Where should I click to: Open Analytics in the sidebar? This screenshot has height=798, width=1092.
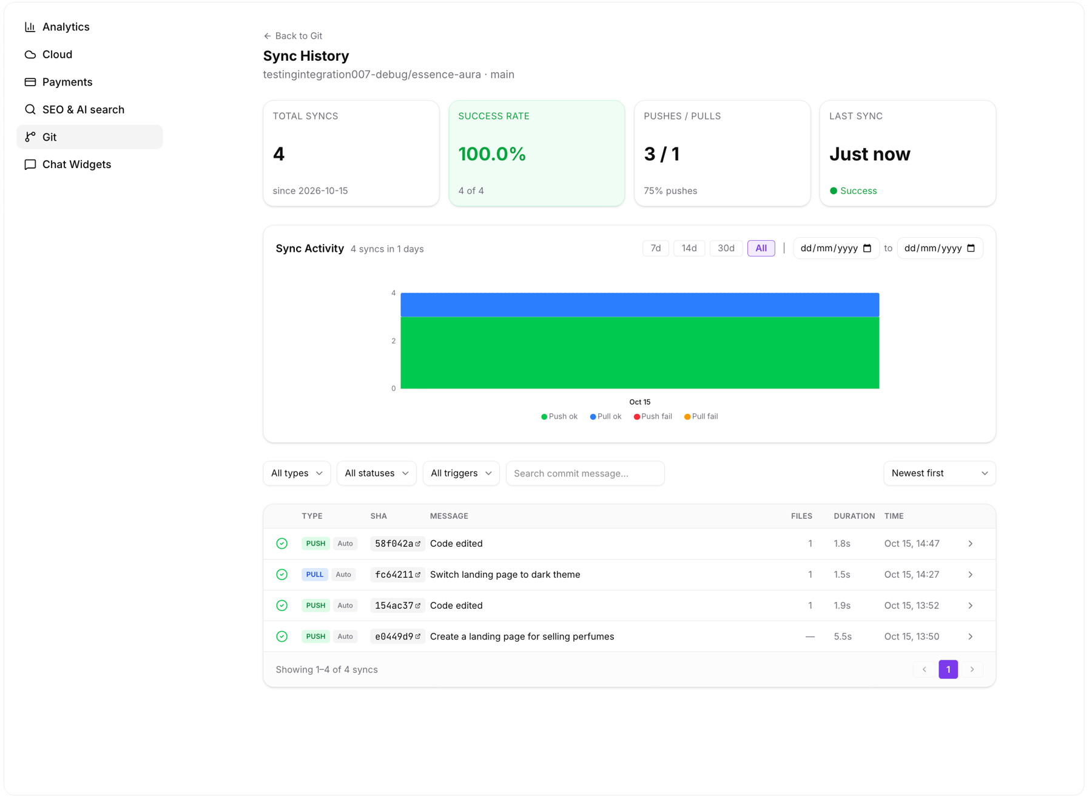(90, 27)
